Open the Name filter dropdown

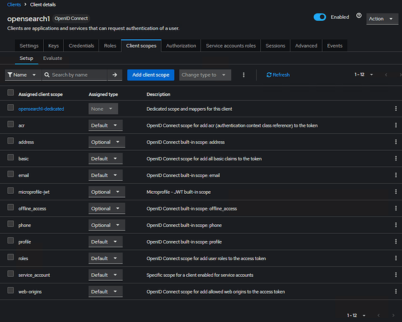coord(23,75)
